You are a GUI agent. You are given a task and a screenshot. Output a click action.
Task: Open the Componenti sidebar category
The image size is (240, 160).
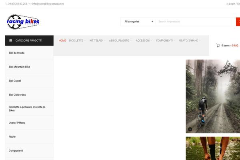point(29,151)
